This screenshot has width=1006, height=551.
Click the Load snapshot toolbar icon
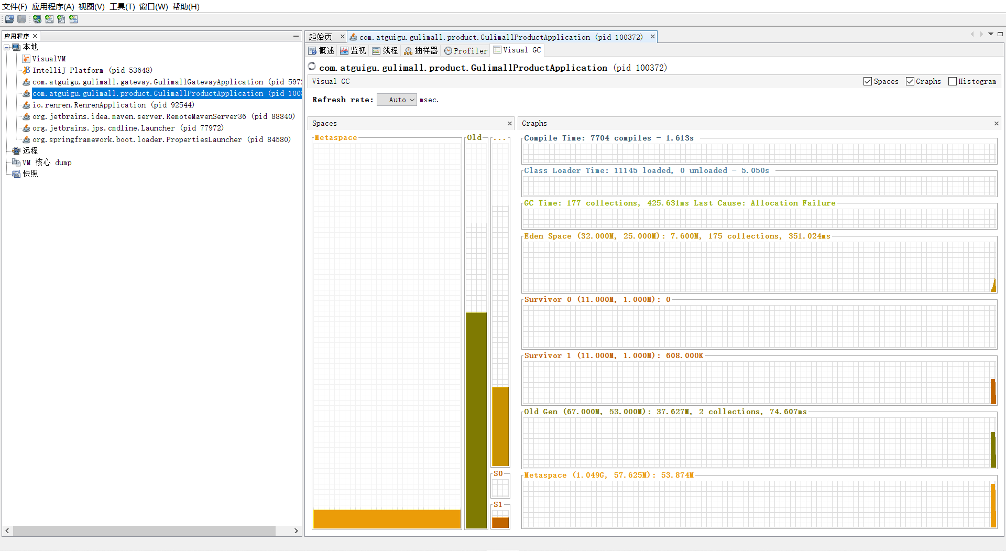click(x=9, y=19)
